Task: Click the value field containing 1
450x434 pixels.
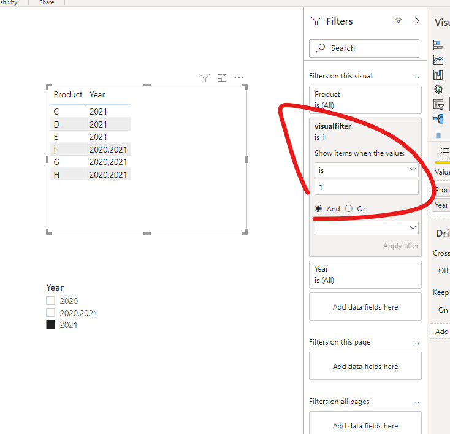Action: 366,188
